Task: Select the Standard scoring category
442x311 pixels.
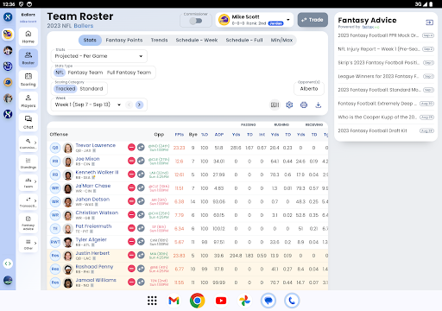Action: (x=92, y=89)
